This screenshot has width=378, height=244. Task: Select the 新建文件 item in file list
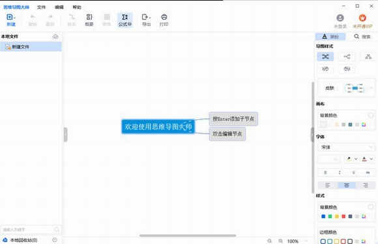[x=31, y=47]
